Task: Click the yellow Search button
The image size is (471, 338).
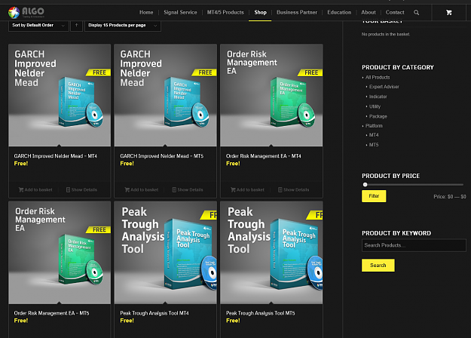Action: [x=378, y=266]
